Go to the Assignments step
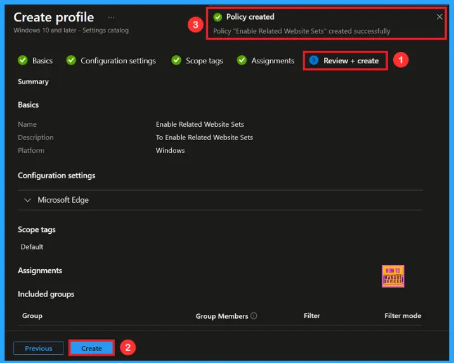This screenshot has height=363, width=454. [273, 61]
